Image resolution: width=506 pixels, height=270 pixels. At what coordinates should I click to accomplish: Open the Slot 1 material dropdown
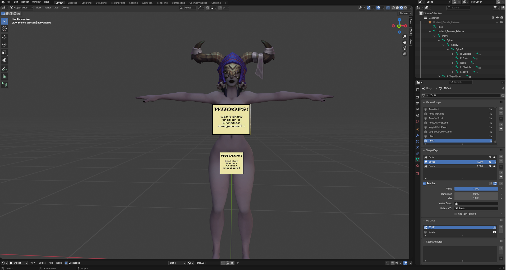(x=177, y=263)
